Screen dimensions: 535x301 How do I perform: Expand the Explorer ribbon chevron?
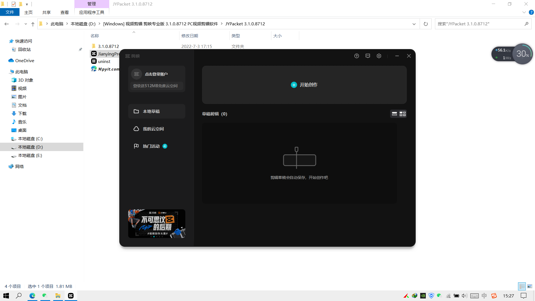(x=524, y=12)
